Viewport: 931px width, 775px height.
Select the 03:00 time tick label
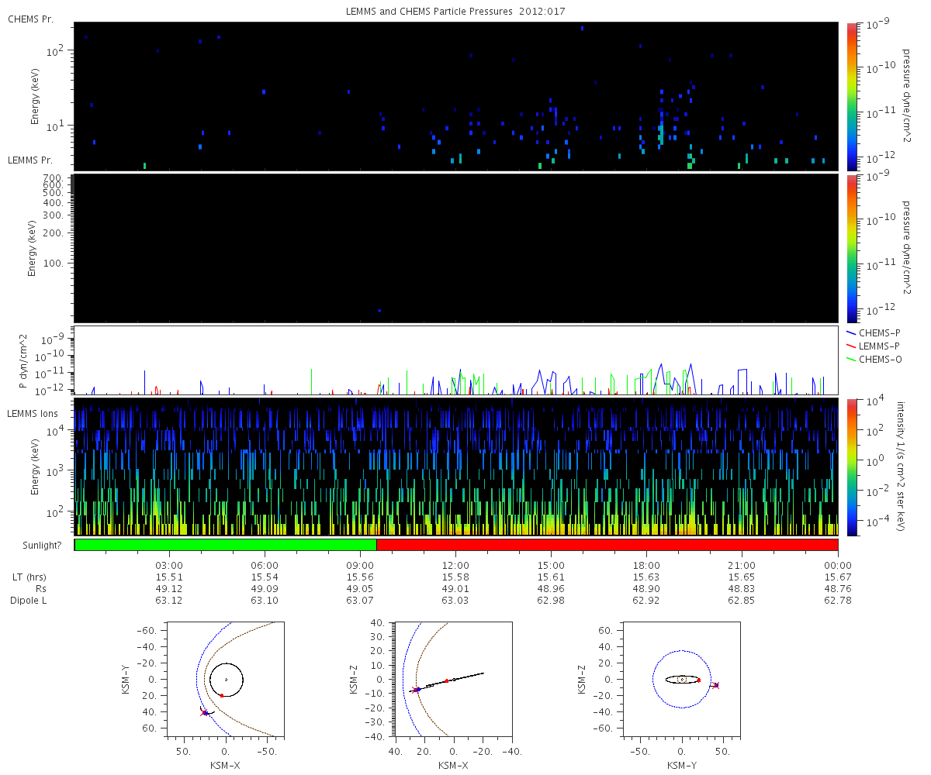pyautogui.click(x=169, y=566)
